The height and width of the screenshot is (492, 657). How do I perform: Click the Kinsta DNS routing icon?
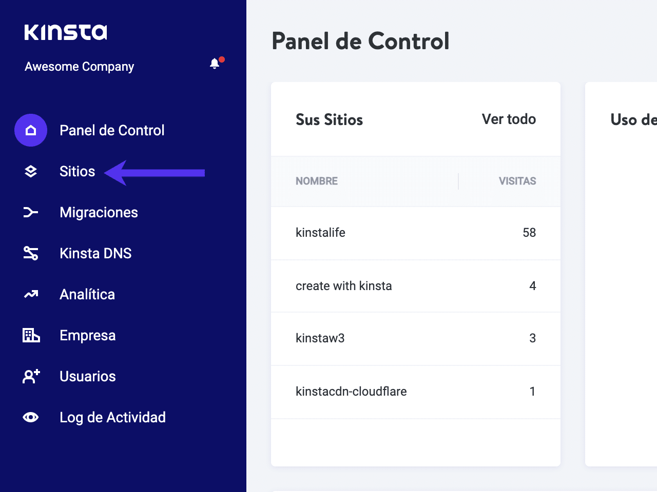pyautogui.click(x=31, y=253)
